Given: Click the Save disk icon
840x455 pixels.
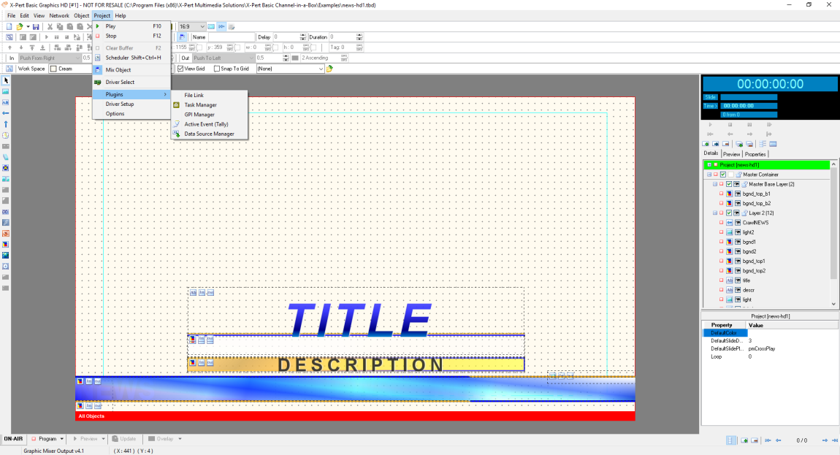Looking at the screenshot, I should 36,26.
